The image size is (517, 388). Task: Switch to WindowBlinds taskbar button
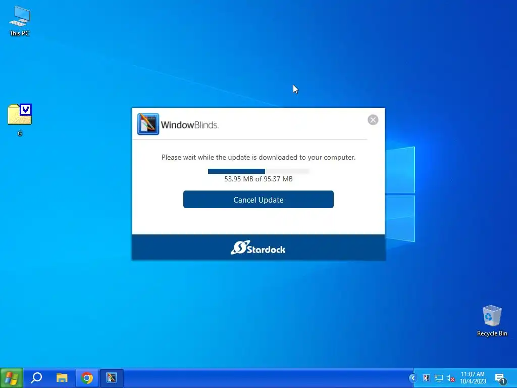[112, 378]
